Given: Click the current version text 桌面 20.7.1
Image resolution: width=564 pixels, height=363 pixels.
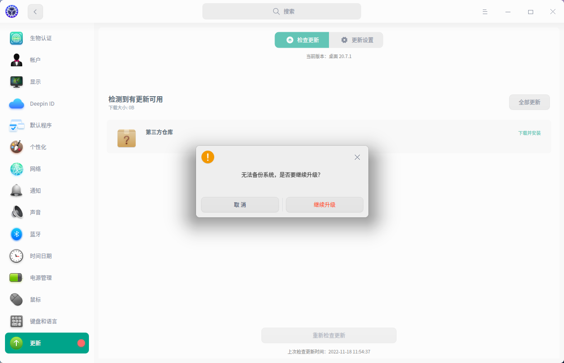Looking at the screenshot, I should point(340,56).
